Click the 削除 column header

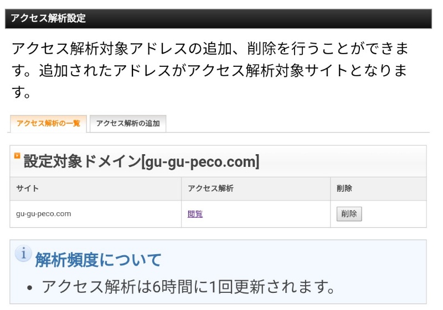[344, 188]
